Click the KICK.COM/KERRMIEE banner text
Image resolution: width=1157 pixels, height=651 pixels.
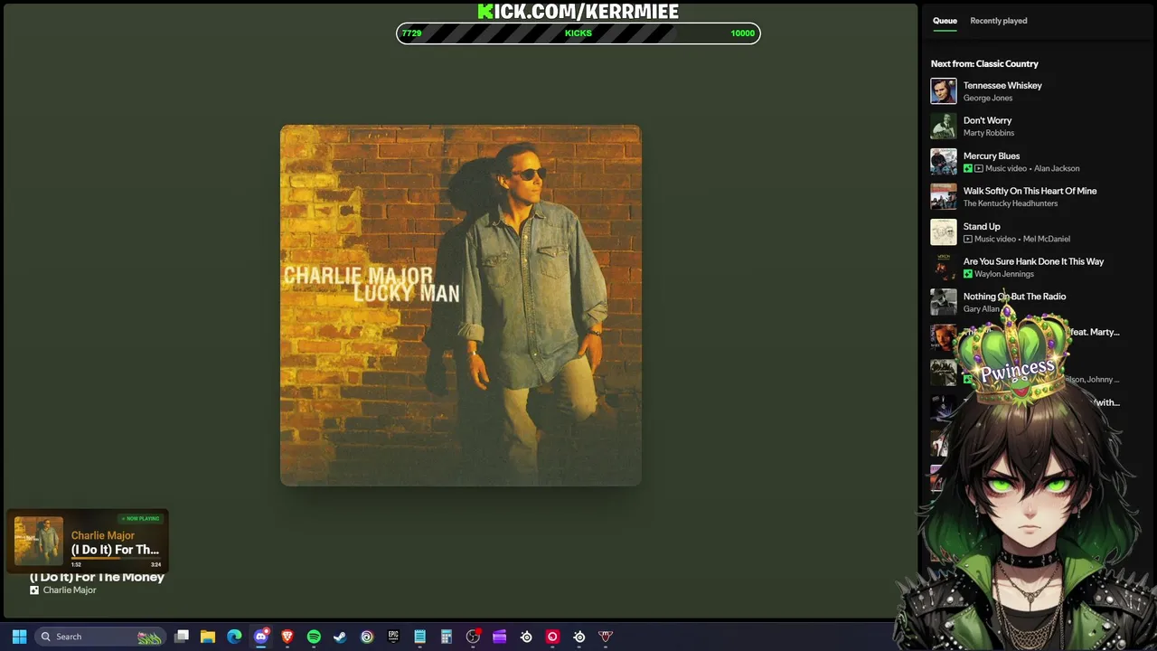coord(578,11)
